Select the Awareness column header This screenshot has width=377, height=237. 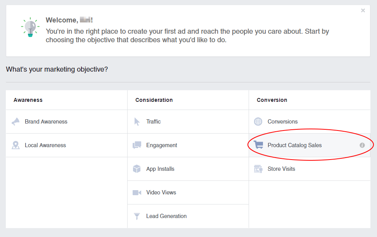pyautogui.click(x=28, y=100)
